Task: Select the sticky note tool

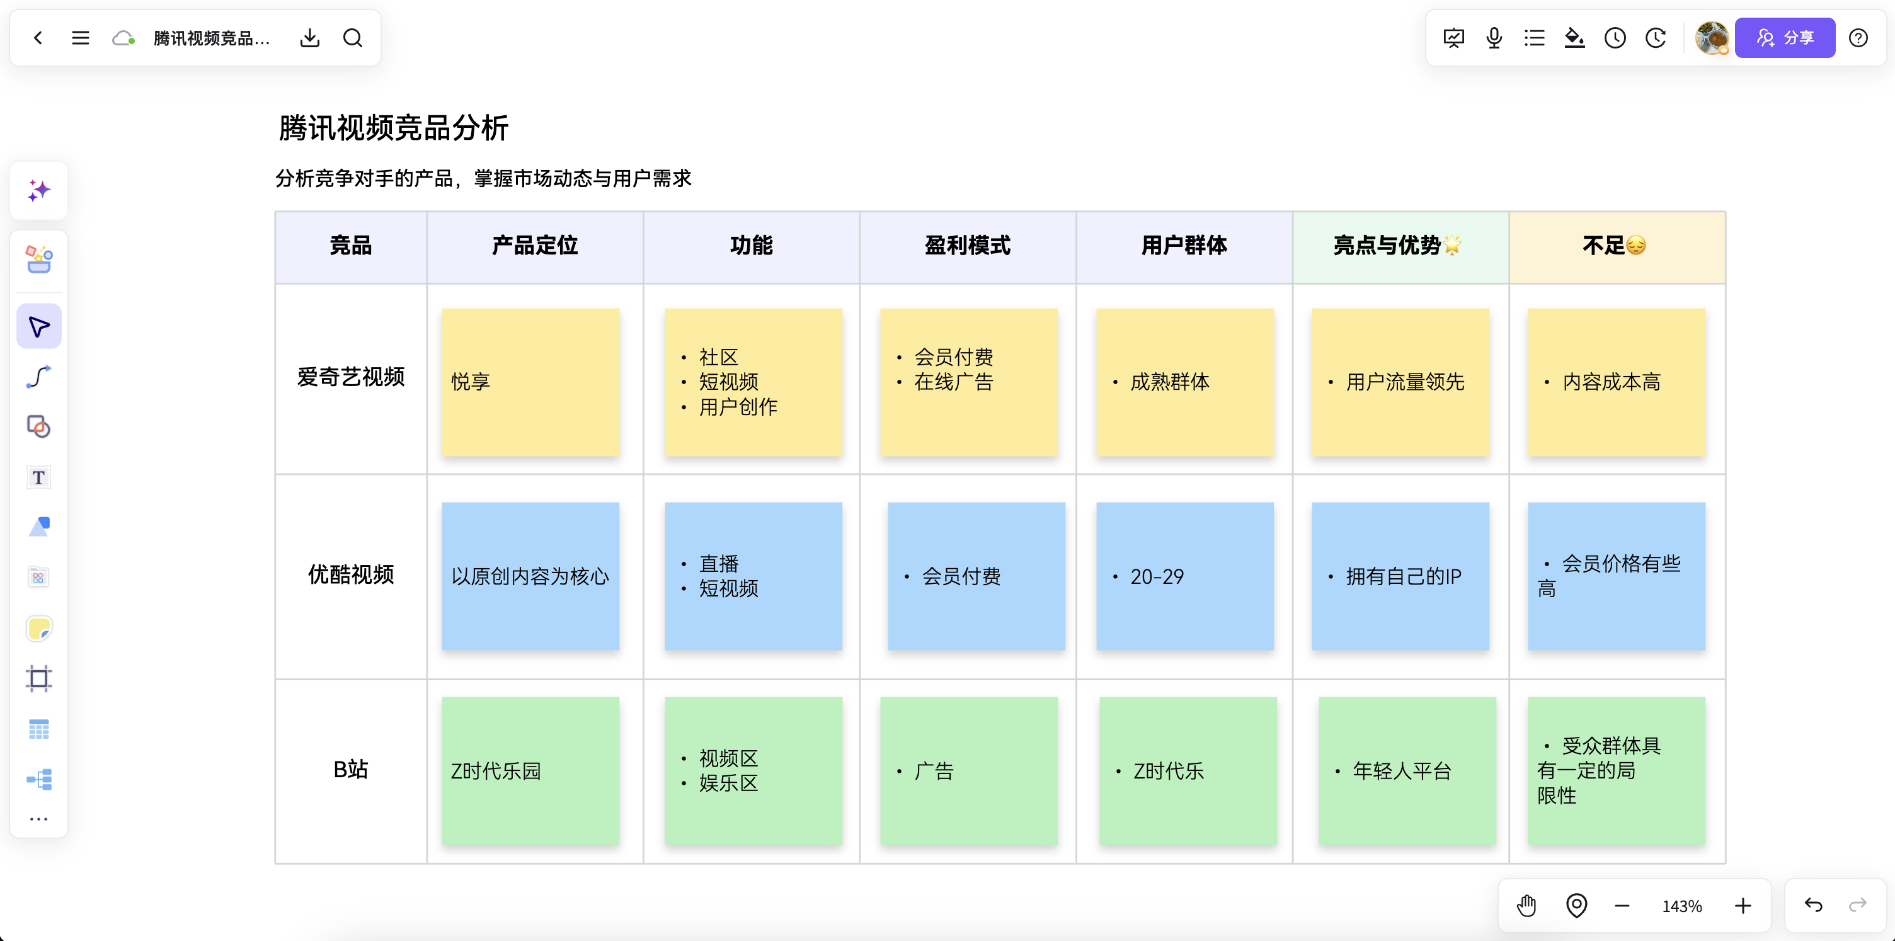Action: point(39,629)
